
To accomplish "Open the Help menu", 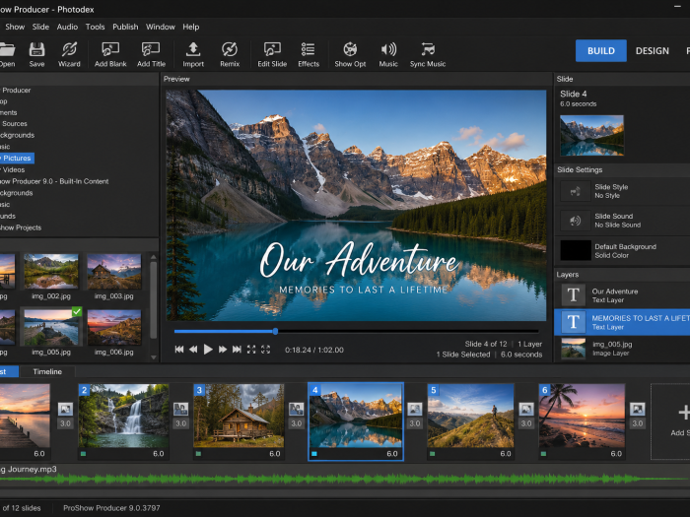I will pos(191,27).
